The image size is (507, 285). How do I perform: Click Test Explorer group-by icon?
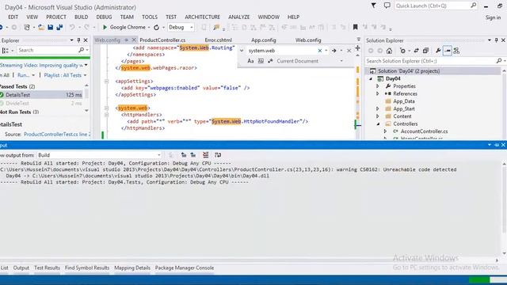pyautogui.click(x=6, y=51)
